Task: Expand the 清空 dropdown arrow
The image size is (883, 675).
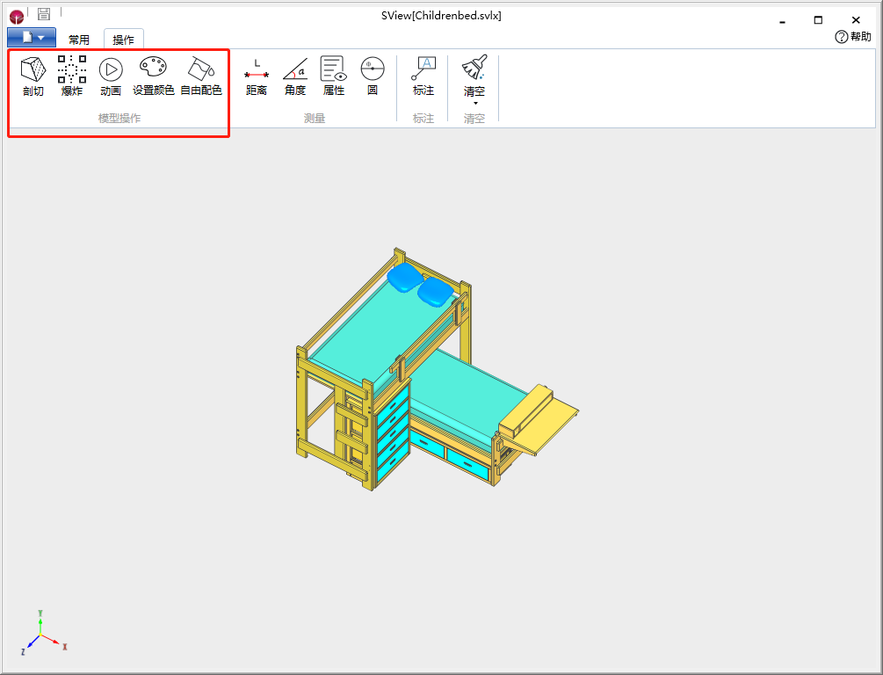Action: 475,103
